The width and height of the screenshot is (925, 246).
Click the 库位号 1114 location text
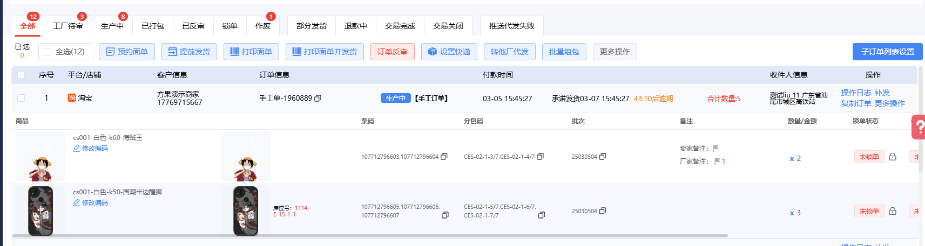291,211
